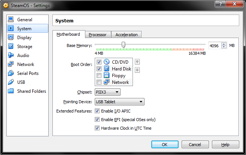
Task: Toggle Hardware Clock in UTC Time
Action: click(x=97, y=128)
